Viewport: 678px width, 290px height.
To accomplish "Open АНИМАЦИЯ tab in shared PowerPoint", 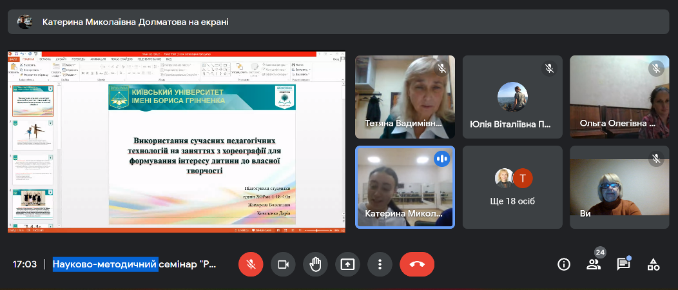I will coord(98,59).
